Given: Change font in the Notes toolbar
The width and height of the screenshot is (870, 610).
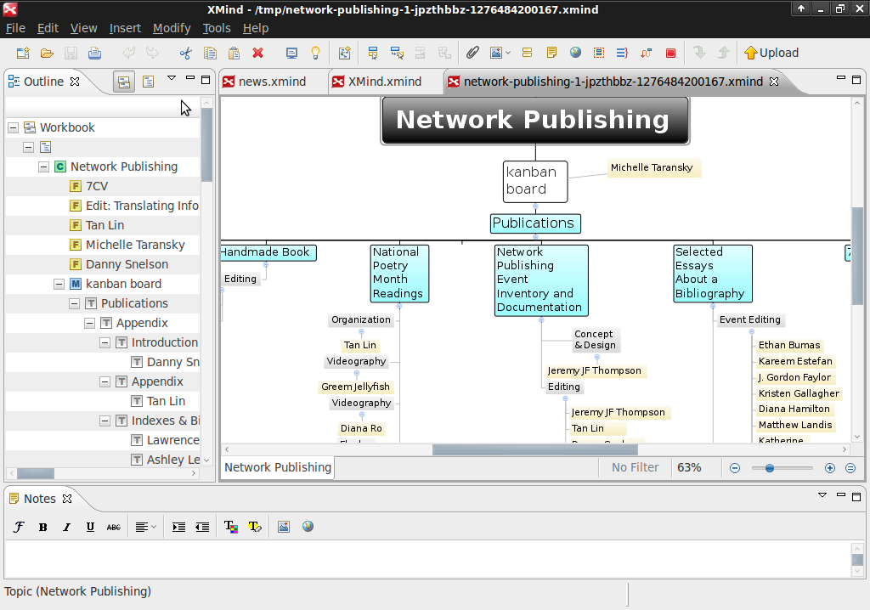Looking at the screenshot, I should (19, 527).
